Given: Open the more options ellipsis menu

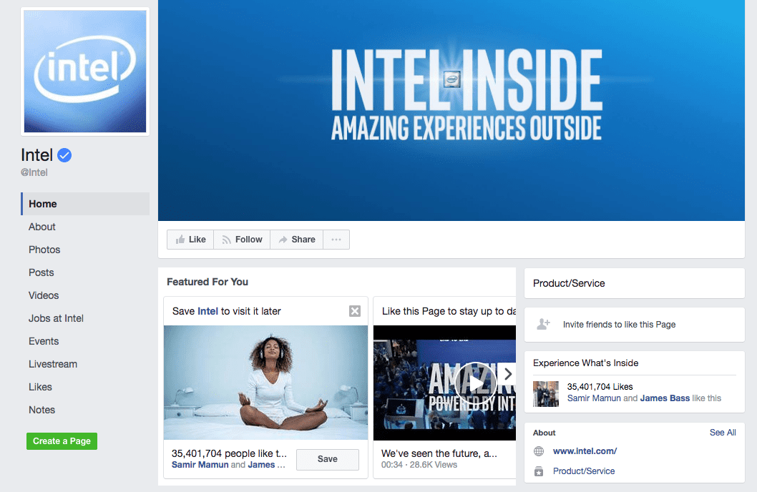Looking at the screenshot, I should [x=336, y=239].
